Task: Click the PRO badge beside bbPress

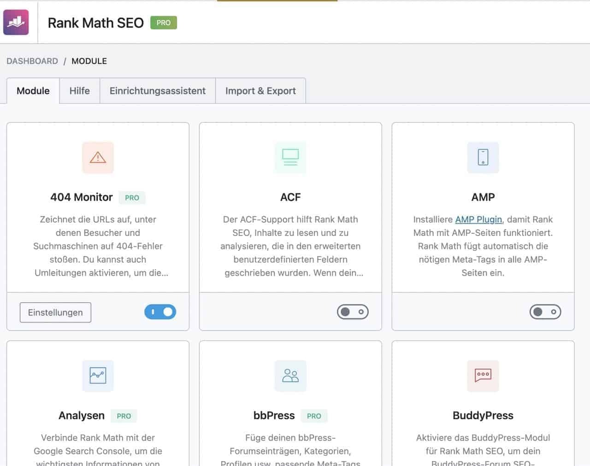Action: click(314, 416)
